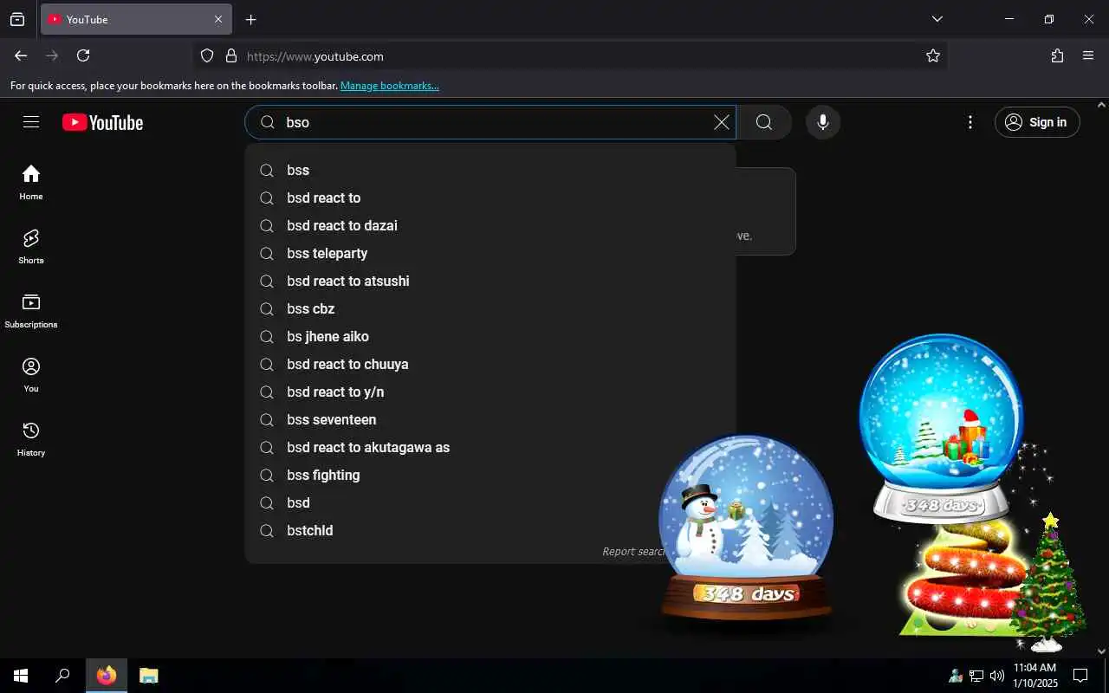Open History in the sidebar
1109x693 pixels.
tap(31, 438)
